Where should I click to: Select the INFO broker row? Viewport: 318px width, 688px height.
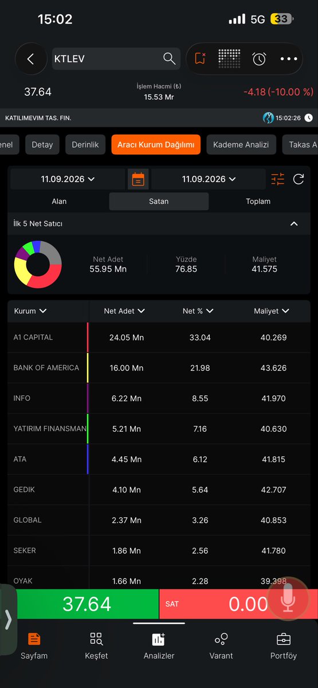159,398
